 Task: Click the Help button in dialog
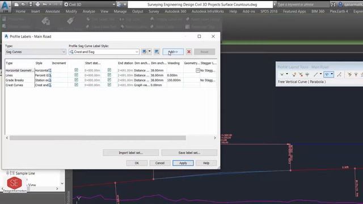point(206,163)
